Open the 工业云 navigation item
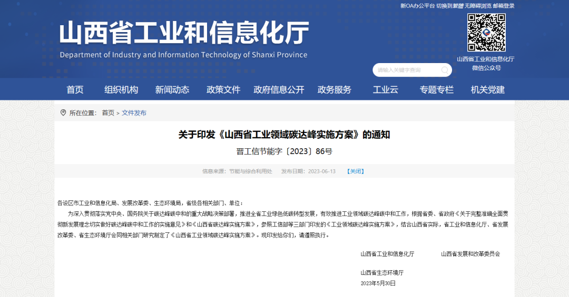Image resolution: width=569 pixels, height=297 pixels. point(385,89)
